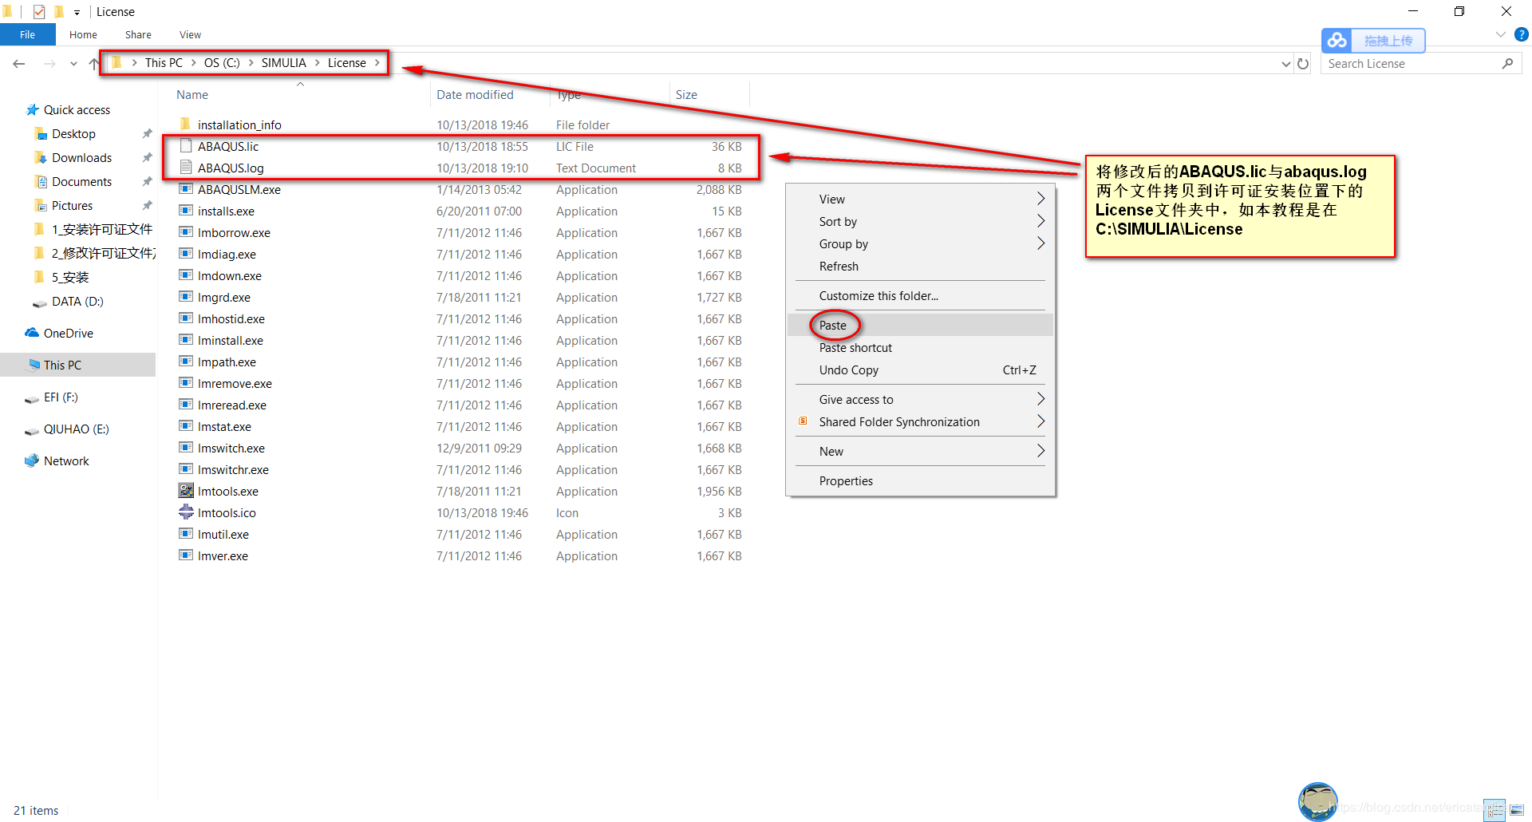Select the lmtools.ico file icon
The height and width of the screenshot is (822, 1532).
point(186,512)
